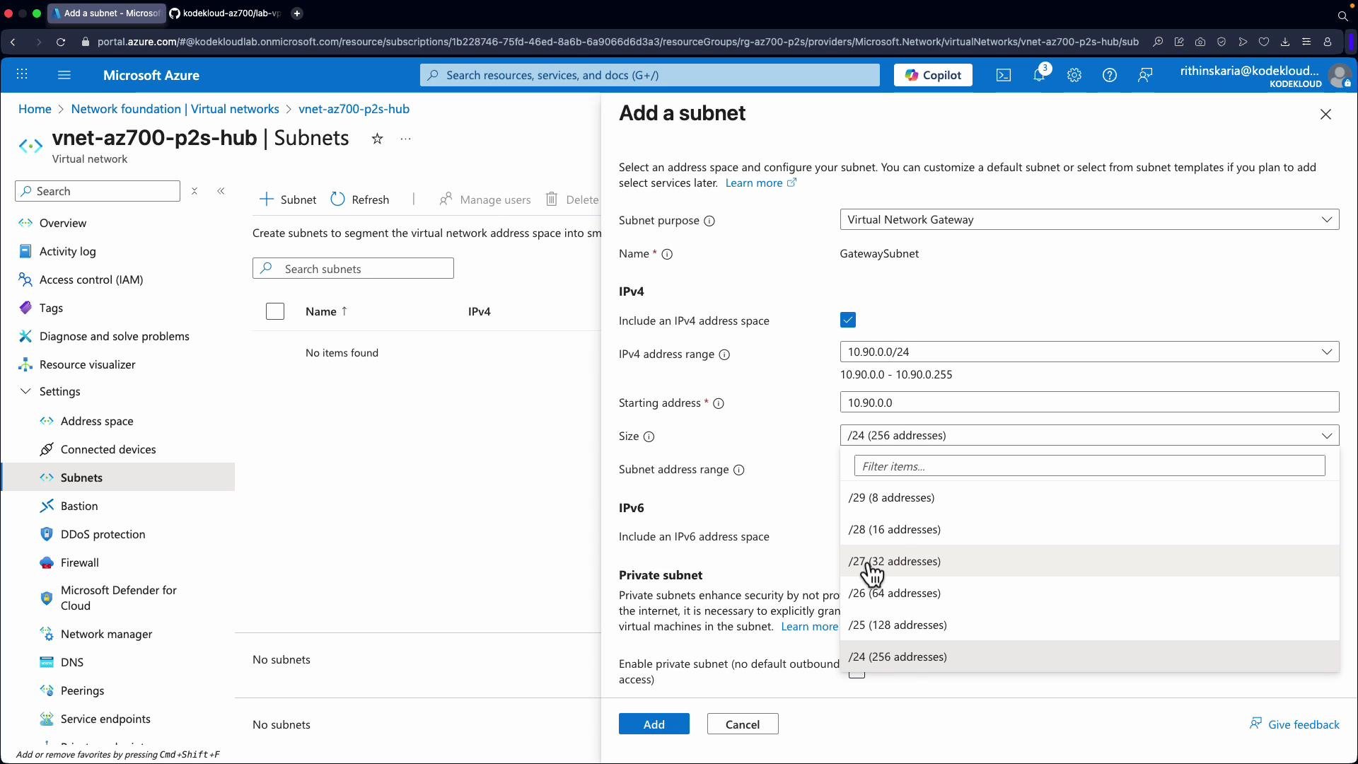Open a new browser tab

297,13
